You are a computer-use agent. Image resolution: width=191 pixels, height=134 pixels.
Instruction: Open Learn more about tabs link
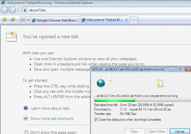tap(50, 108)
